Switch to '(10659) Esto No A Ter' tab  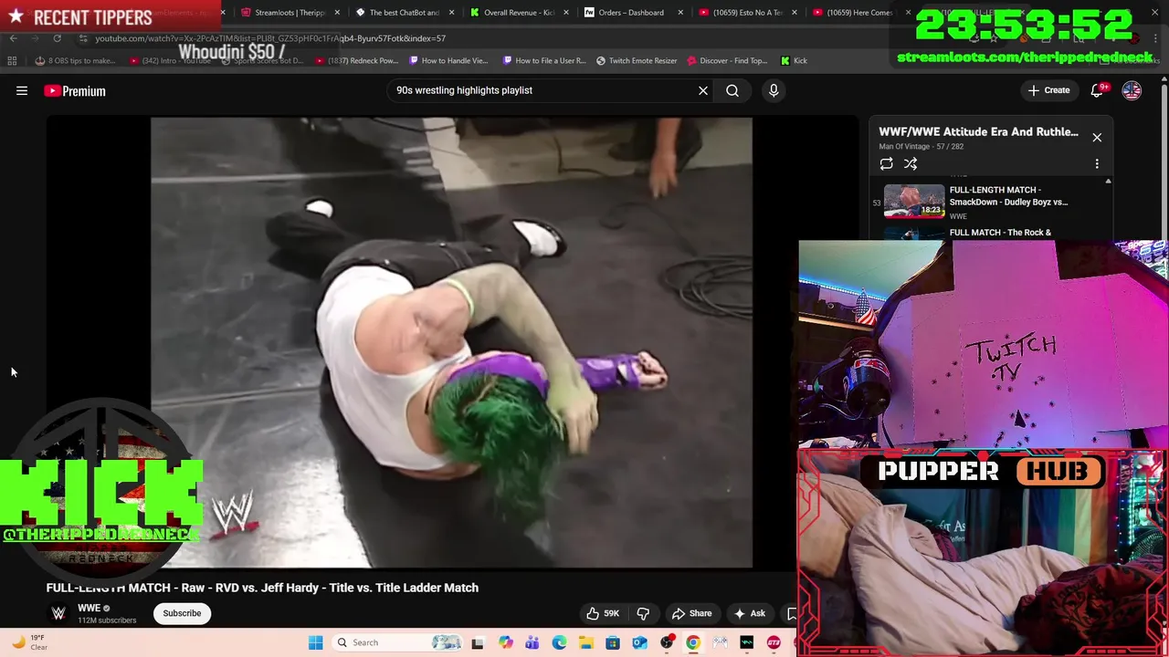click(x=747, y=13)
